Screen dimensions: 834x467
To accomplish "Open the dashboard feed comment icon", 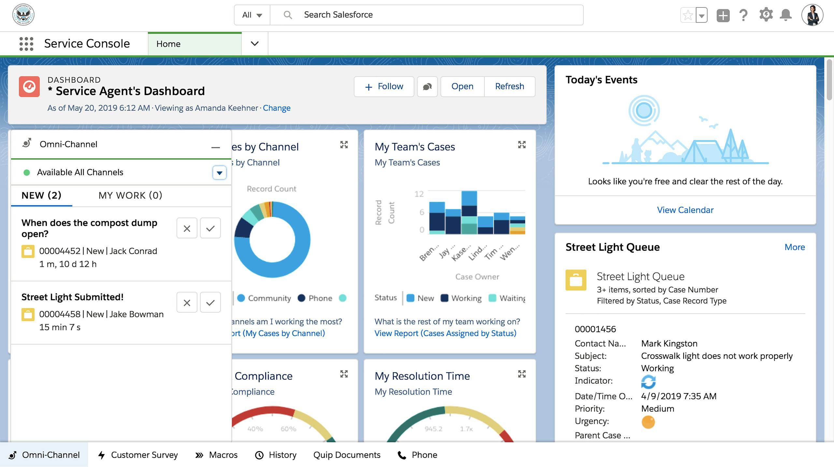I will [x=427, y=87].
